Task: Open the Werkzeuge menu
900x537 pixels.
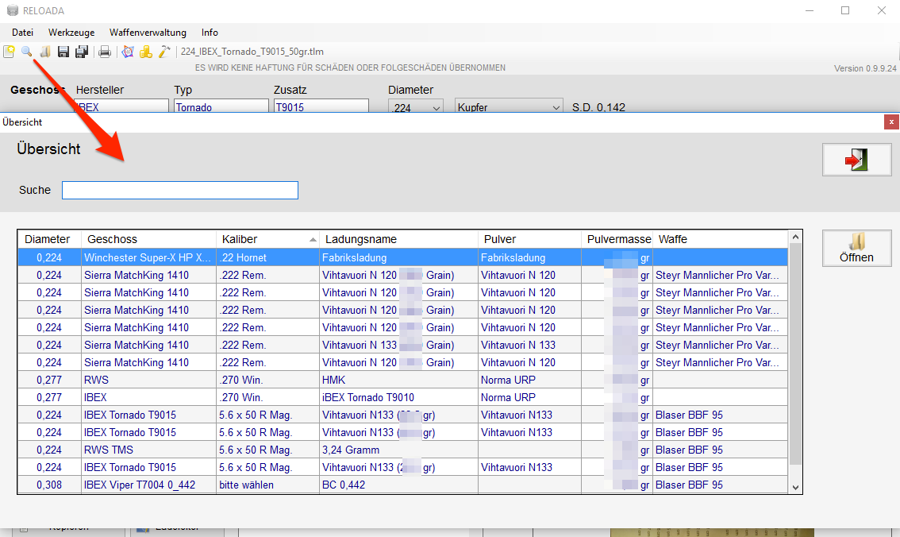Action: [x=71, y=33]
